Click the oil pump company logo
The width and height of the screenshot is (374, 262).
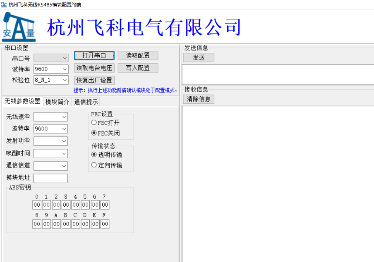tap(19, 27)
